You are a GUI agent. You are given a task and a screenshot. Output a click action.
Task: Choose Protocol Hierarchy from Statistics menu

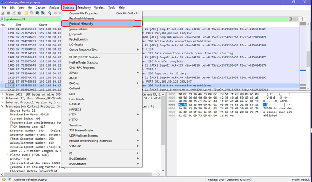click(x=102, y=24)
